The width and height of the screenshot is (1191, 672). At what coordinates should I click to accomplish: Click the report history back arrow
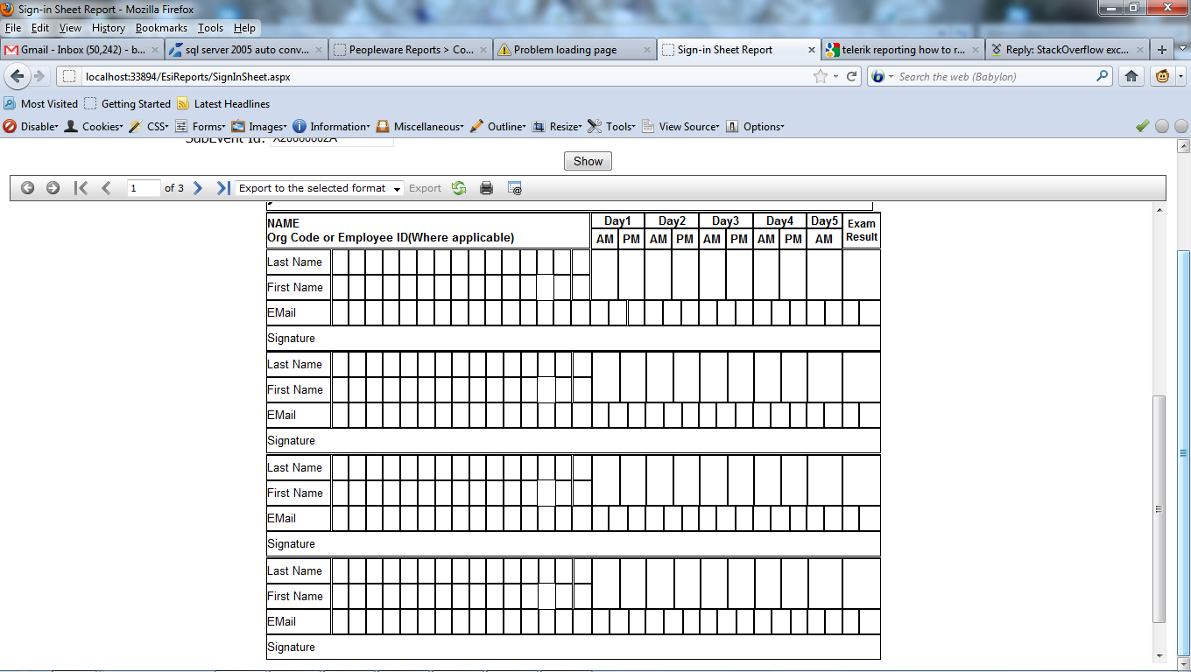[28, 188]
